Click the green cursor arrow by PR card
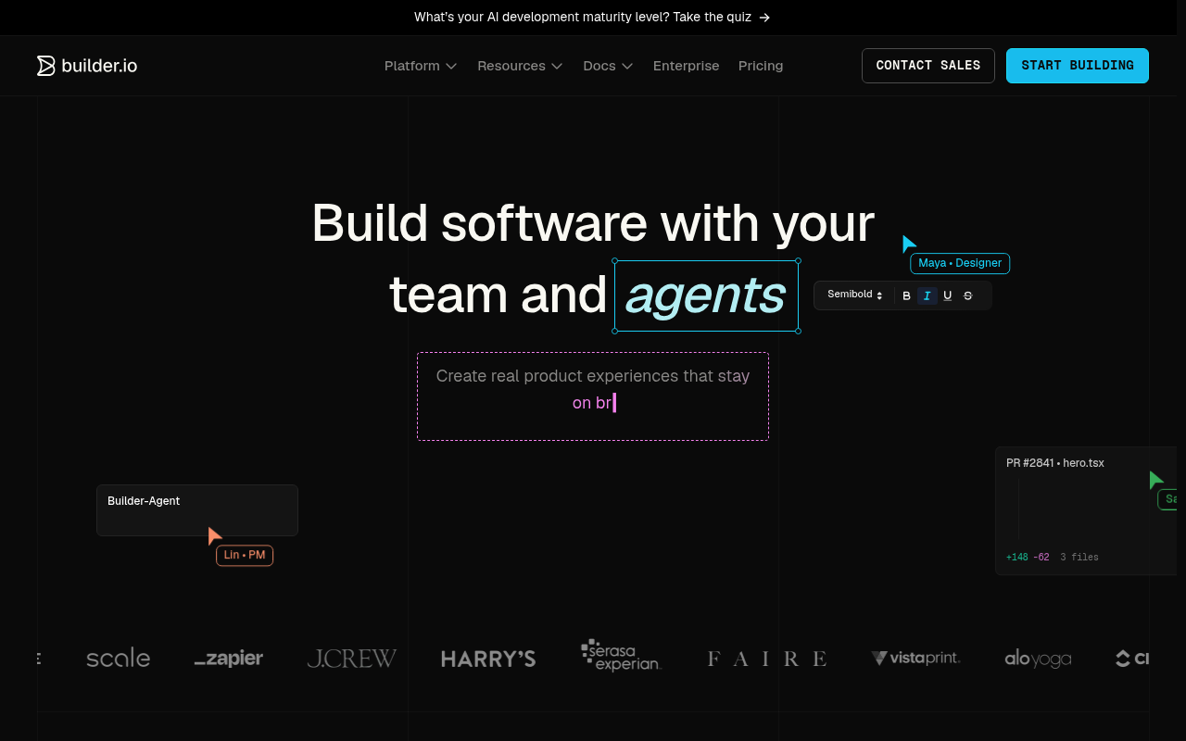The image size is (1186, 741). click(1155, 480)
